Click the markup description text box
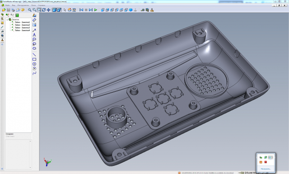The width and height of the screenshot is (289, 174). coord(18,154)
